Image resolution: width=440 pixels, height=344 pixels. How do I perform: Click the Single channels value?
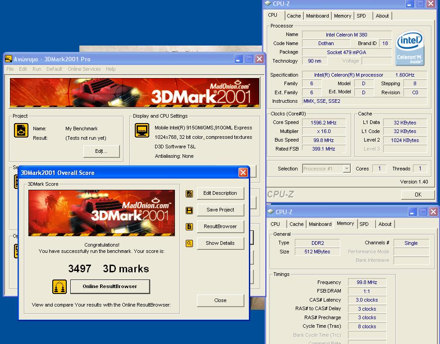[411, 243]
